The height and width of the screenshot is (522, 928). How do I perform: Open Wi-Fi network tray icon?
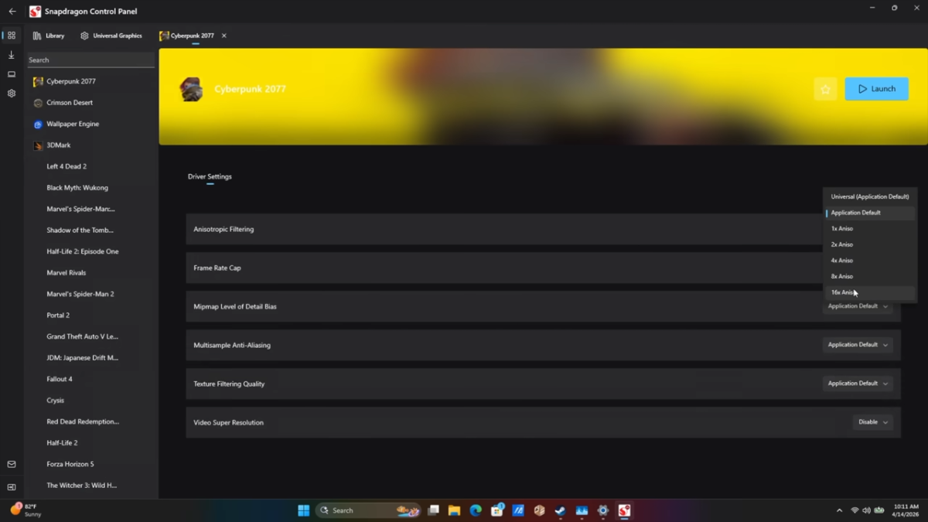click(x=855, y=510)
